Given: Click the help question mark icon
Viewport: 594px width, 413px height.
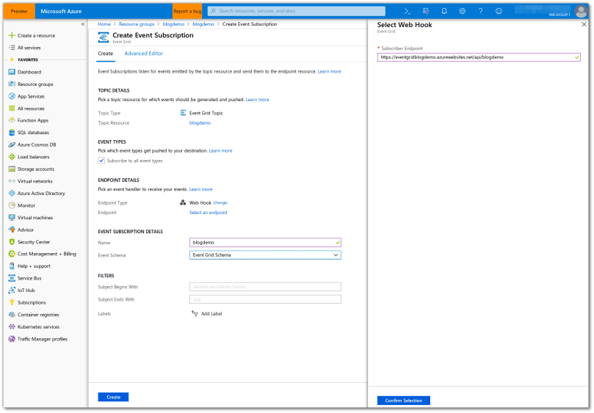Looking at the screenshot, I should coord(481,11).
